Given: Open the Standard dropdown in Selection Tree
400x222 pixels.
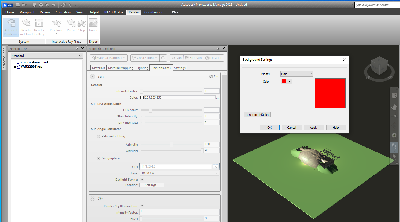Looking at the screenshot, I should click(47, 56).
